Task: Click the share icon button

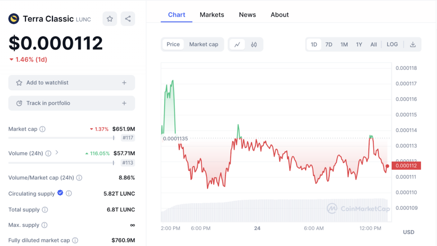Action: [128, 19]
